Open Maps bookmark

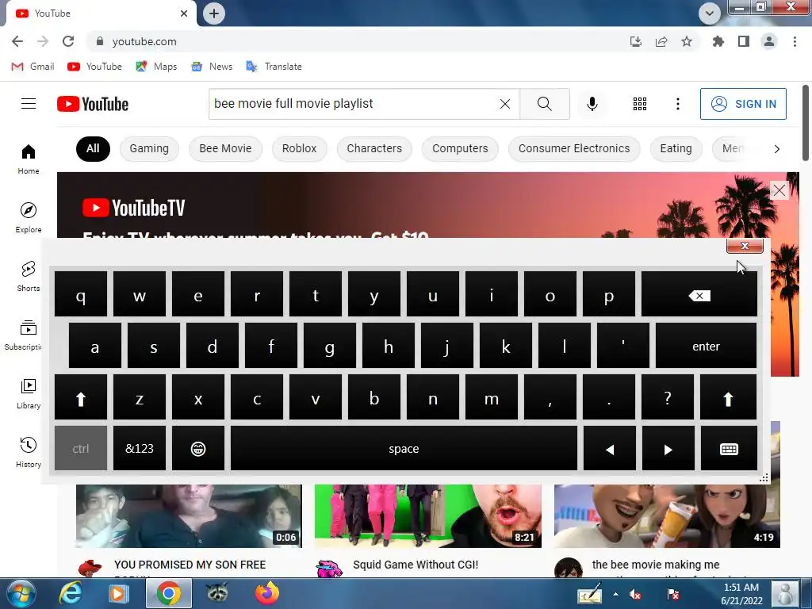(156, 67)
